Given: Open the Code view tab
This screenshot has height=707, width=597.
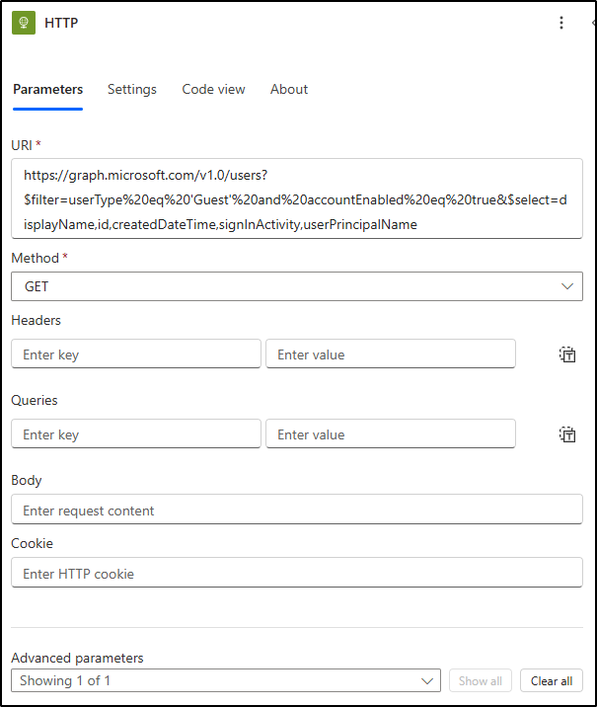Looking at the screenshot, I should click(x=213, y=89).
